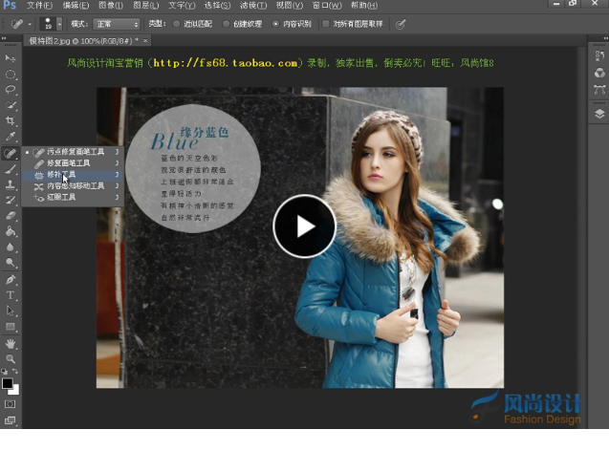Open the 图层(L) menu
Image resolution: width=609 pixels, height=451 pixels.
tap(146, 6)
